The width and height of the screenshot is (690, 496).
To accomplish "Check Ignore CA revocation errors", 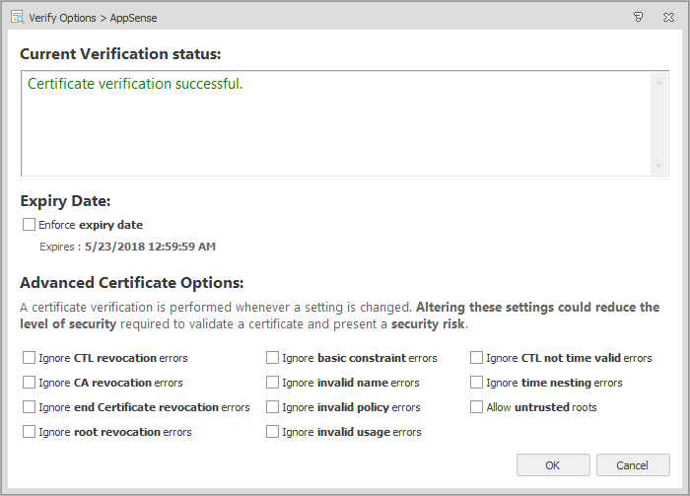I will (30, 383).
